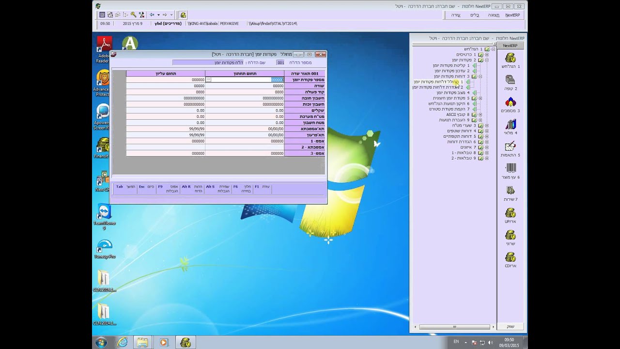Click the lower-range שורה field
This screenshot has height=349, width=620.
pyautogui.click(x=245, y=86)
